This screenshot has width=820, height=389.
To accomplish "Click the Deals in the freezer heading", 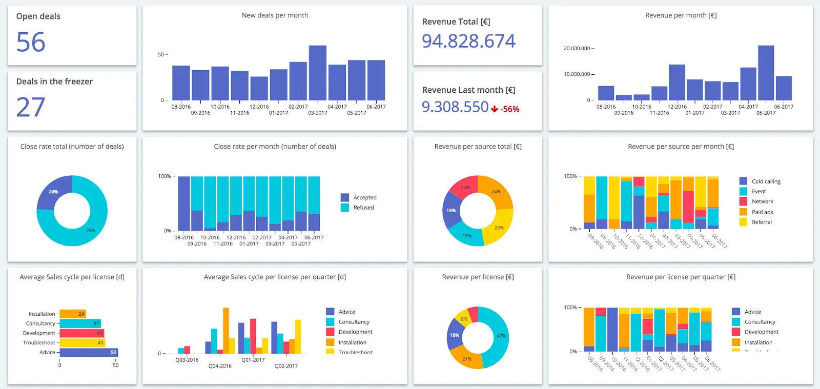I will point(54,81).
